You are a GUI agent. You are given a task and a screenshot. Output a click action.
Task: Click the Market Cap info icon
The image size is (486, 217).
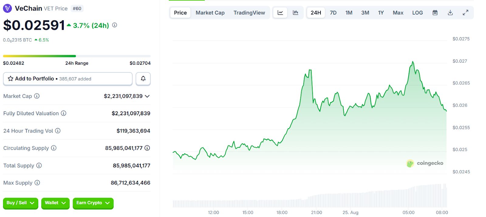point(37,96)
